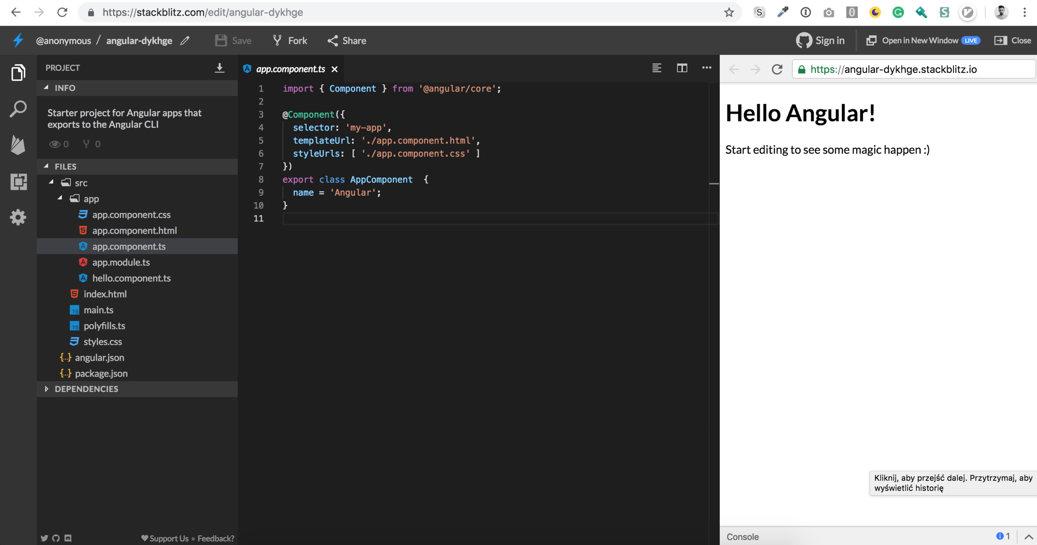Expand the DEPENDENCIES section
This screenshot has height=545, width=1037.
46,389
